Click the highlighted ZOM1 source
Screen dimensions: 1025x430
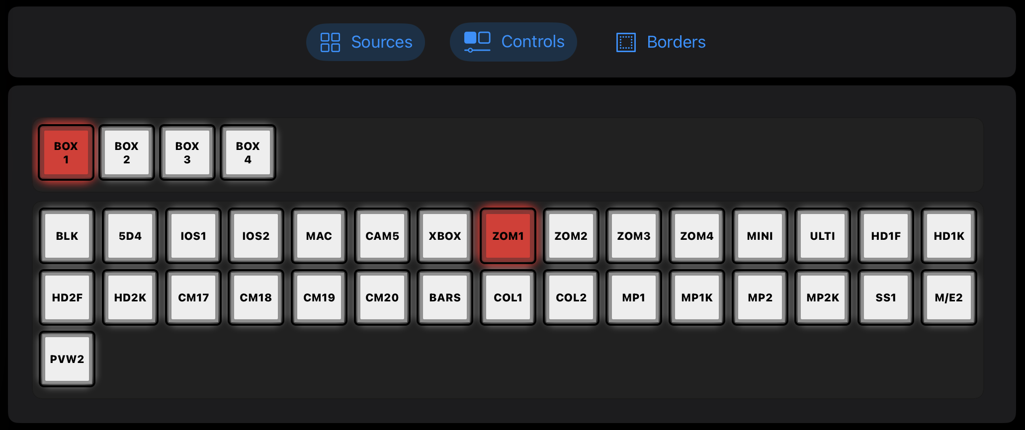click(508, 236)
